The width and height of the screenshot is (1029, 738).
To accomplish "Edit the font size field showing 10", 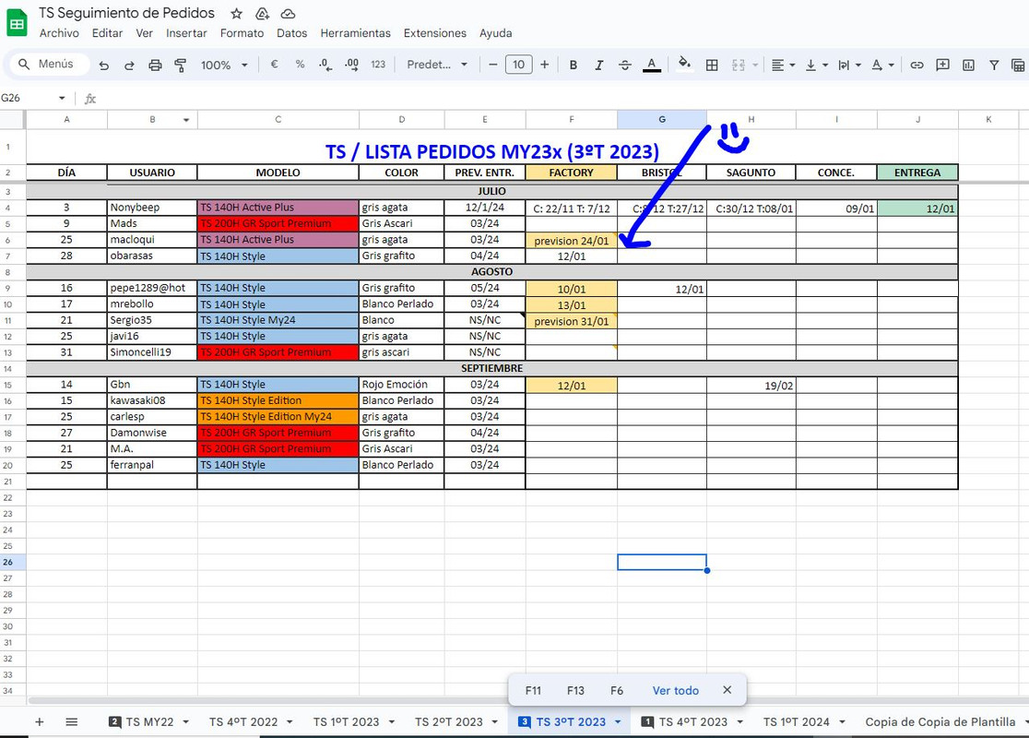I will (518, 65).
